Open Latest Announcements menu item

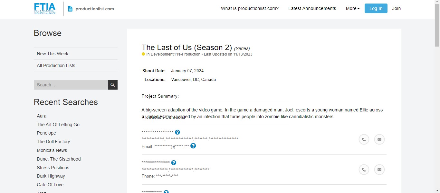[312, 8]
